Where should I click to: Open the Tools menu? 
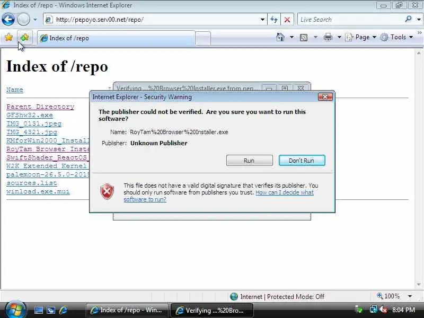click(396, 37)
